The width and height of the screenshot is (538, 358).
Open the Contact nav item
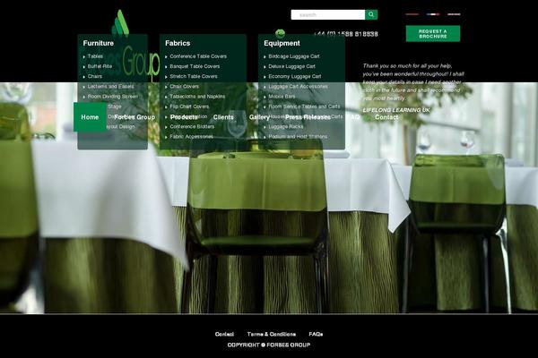386,117
